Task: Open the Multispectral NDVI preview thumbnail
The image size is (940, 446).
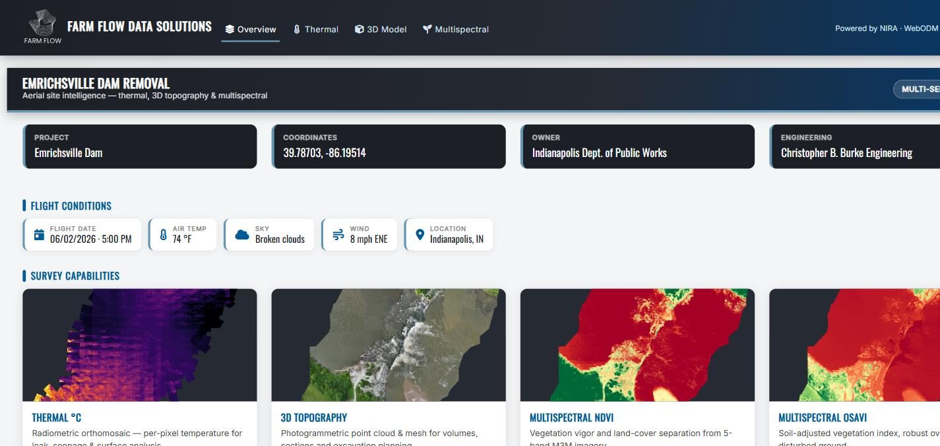Action: [637, 345]
